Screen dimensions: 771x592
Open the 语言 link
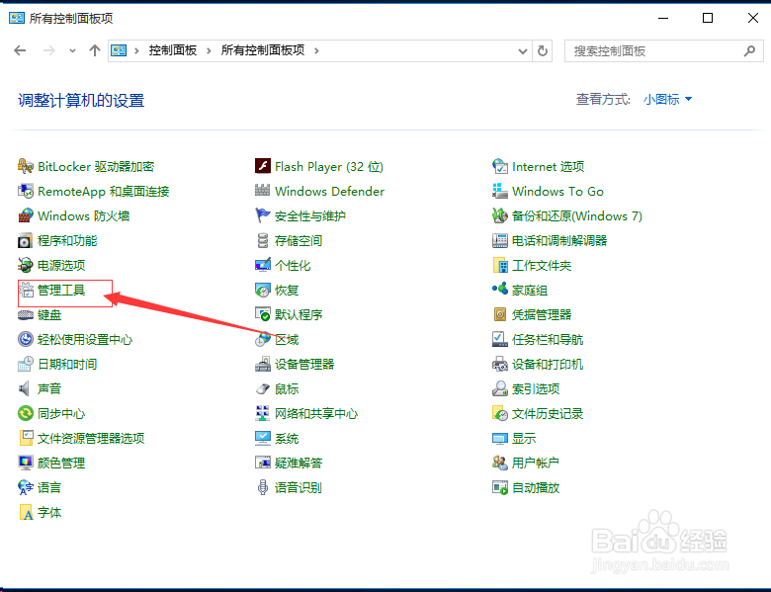(49, 488)
